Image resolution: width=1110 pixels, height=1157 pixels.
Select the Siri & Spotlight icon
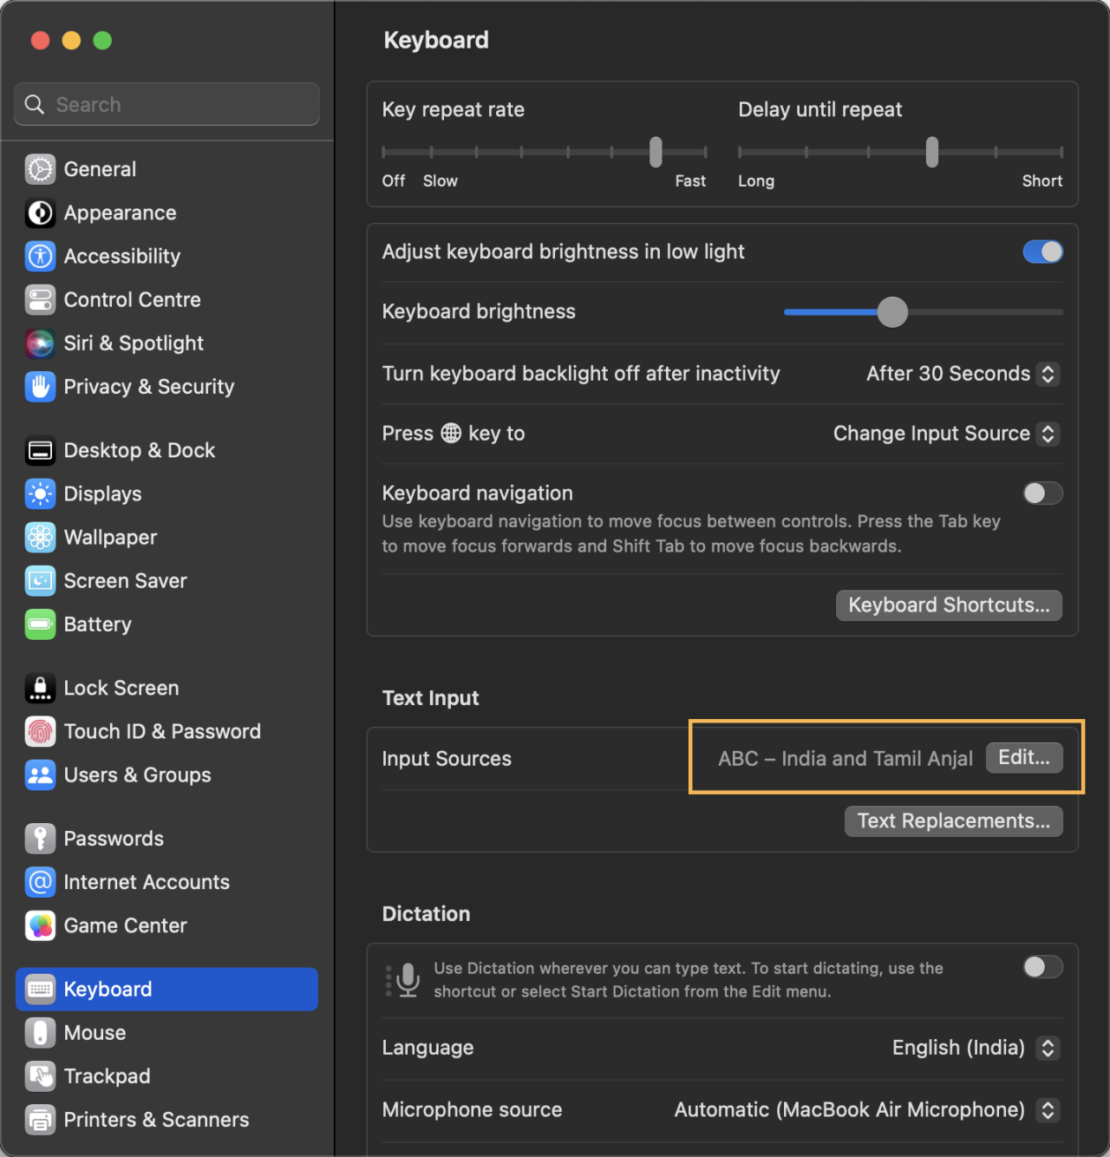40,343
